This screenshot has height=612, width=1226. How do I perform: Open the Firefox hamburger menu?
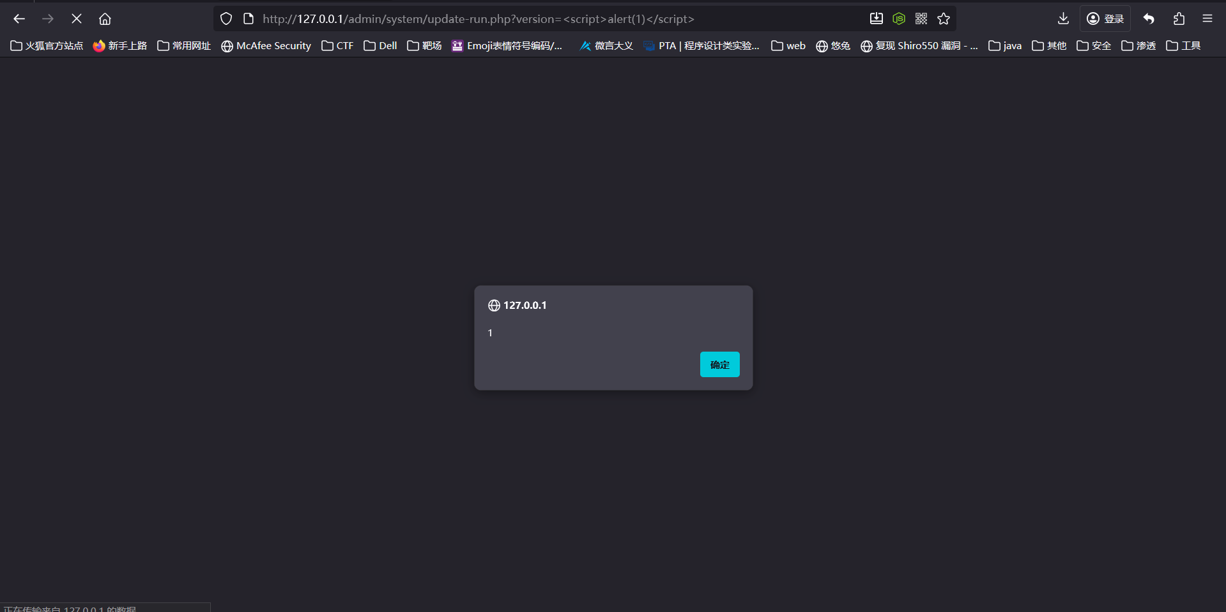1207,19
